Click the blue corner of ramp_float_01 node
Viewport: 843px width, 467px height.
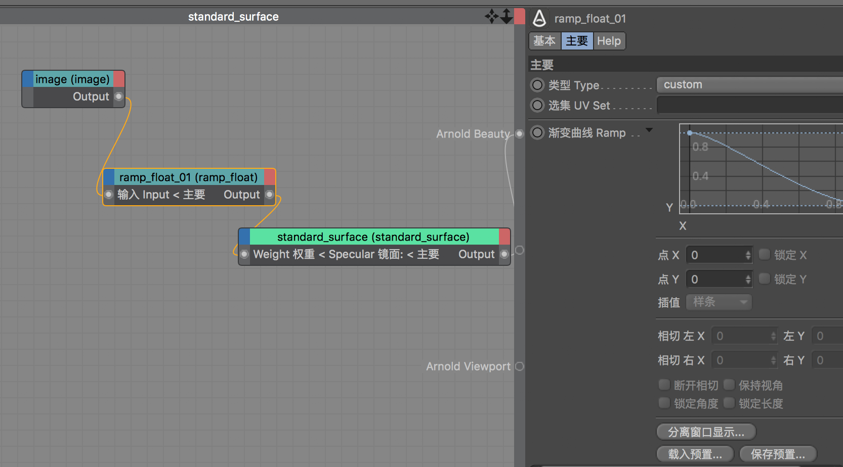pos(109,177)
